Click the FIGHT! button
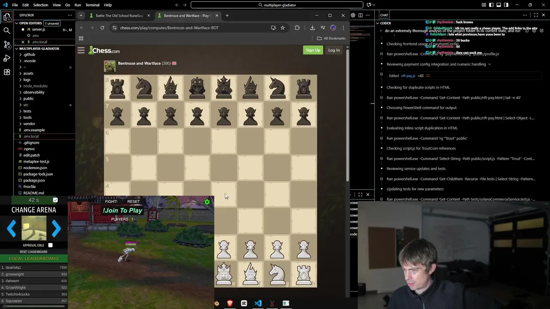This screenshot has width=550, height=309. click(111, 201)
